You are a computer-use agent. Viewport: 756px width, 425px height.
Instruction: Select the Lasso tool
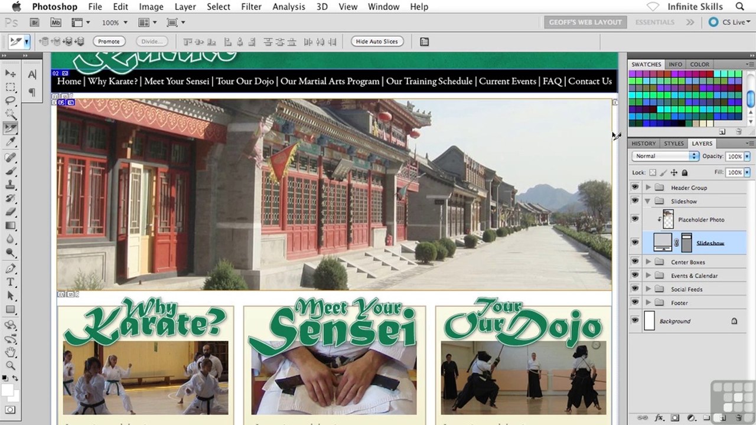(x=11, y=101)
